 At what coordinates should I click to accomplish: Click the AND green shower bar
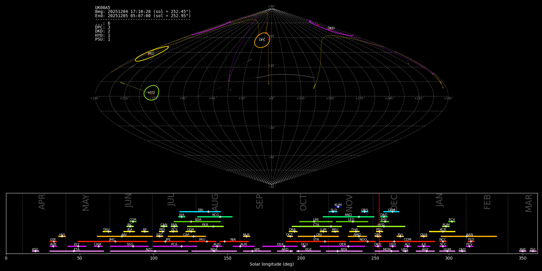click(348, 217)
